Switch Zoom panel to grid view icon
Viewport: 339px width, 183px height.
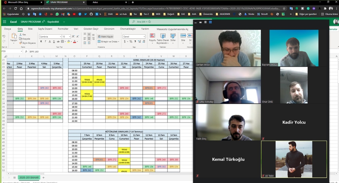click(210, 22)
